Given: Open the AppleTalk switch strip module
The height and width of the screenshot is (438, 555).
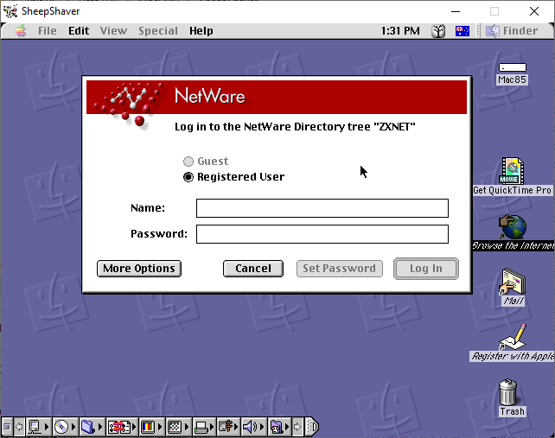Looking at the screenshot, I should click(x=39, y=427).
